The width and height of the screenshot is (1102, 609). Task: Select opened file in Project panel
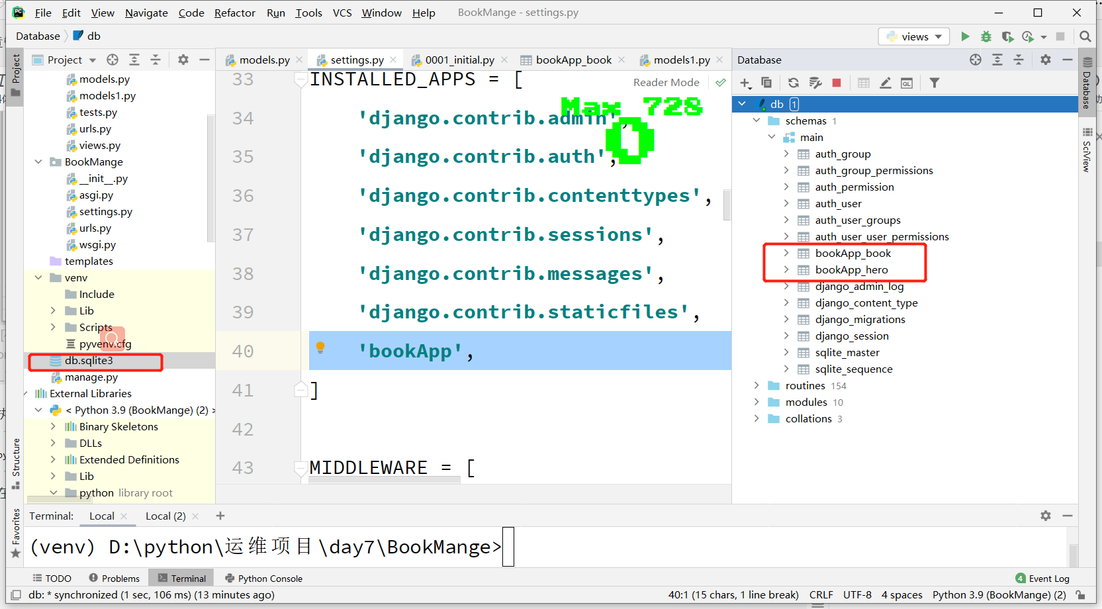click(113, 60)
